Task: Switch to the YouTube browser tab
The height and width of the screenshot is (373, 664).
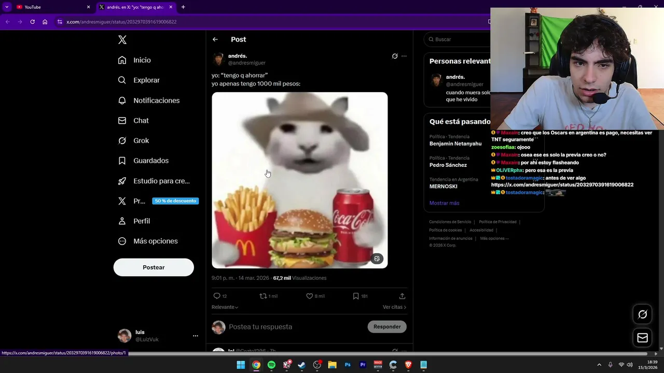Action: tap(52, 7)
